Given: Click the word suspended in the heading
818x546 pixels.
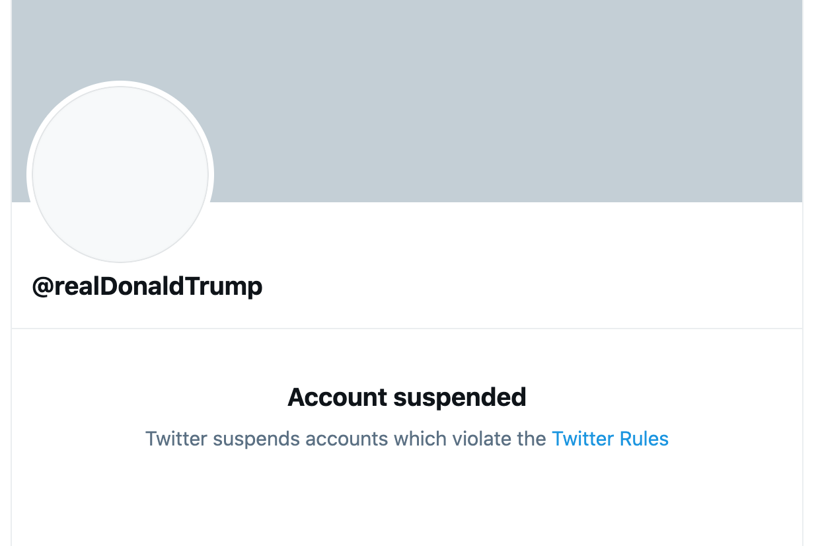Looking at the screenshot, I should [459, 397].
